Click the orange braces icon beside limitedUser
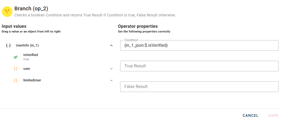Screen dimensions: 282x121 click(16, 80)
